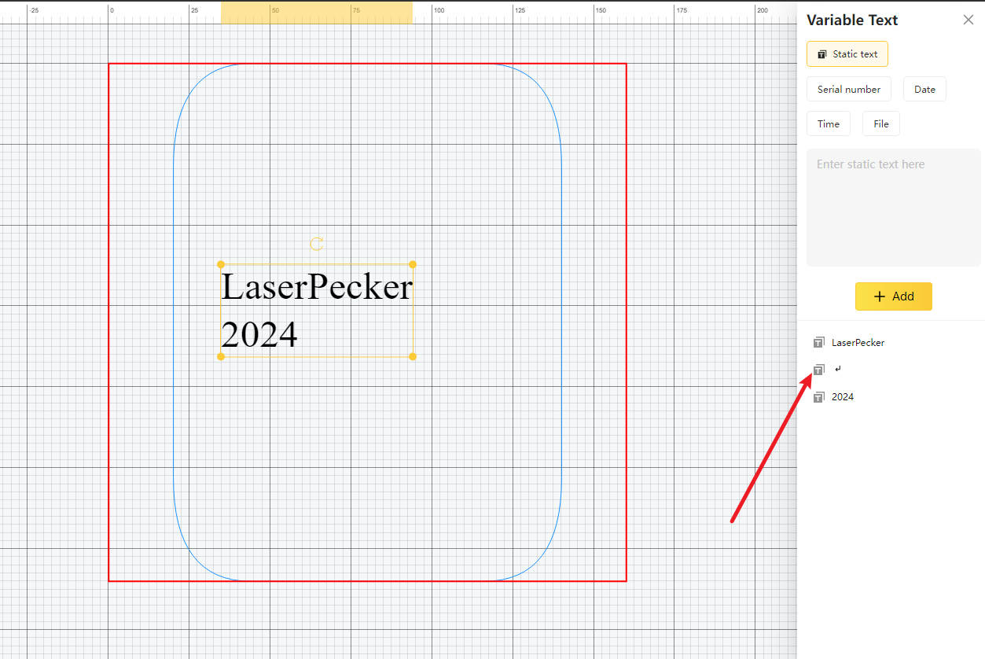
Task: Click the rotate handle above the text box
Action: 317,244
